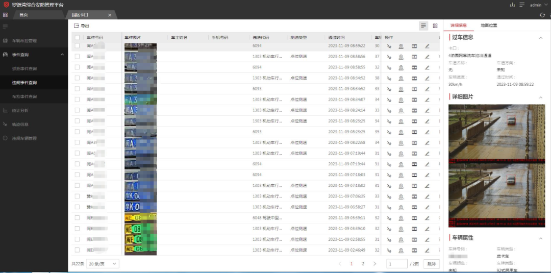Select the list view layout icon
The image size is (551, 273).
point(423,26)
